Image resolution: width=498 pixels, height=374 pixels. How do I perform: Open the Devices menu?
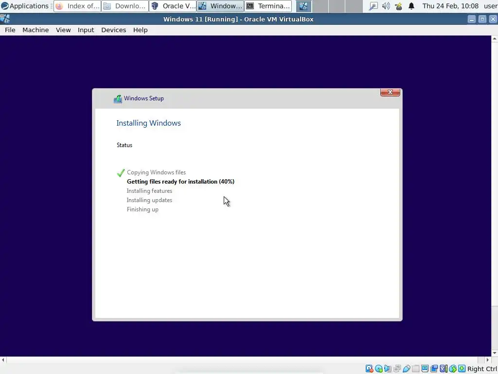pyautogui.click(x=113, y=30)
